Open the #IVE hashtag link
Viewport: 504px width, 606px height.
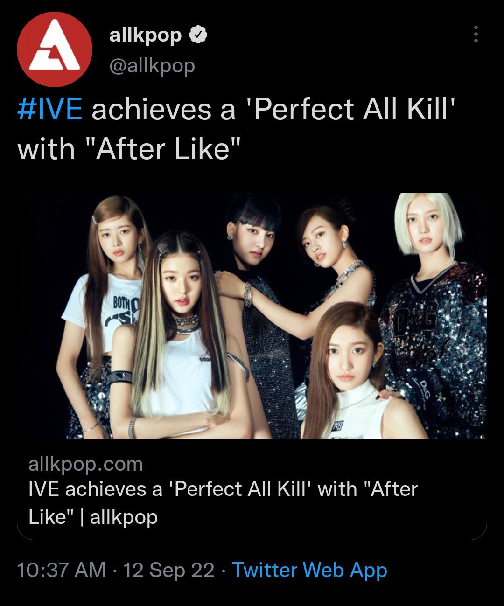[49, 110]
